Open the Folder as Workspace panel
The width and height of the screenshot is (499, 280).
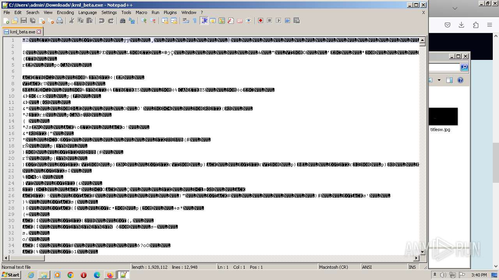tap(240, 21)
